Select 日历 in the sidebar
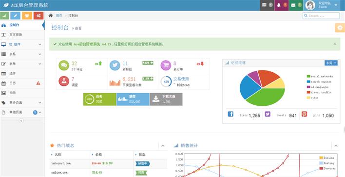Viewport: 345px width, 177px height. 22,83
